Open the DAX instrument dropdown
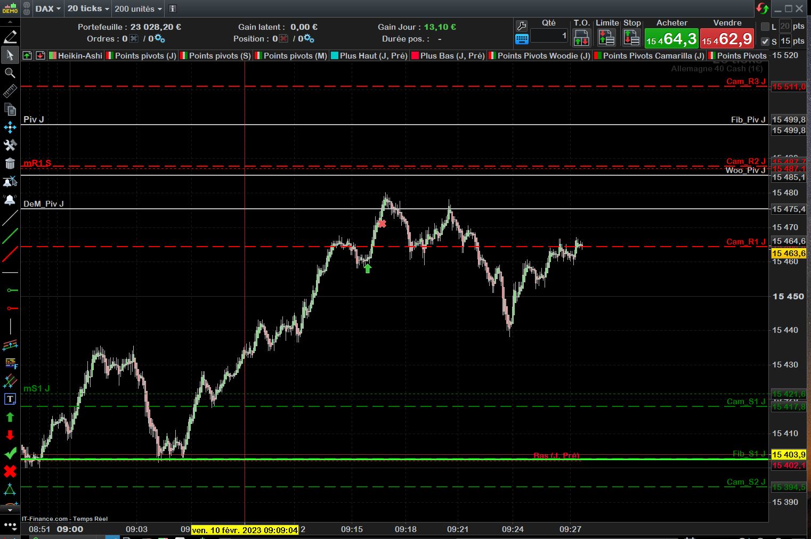Screen dimensions: 811x539 48,9
